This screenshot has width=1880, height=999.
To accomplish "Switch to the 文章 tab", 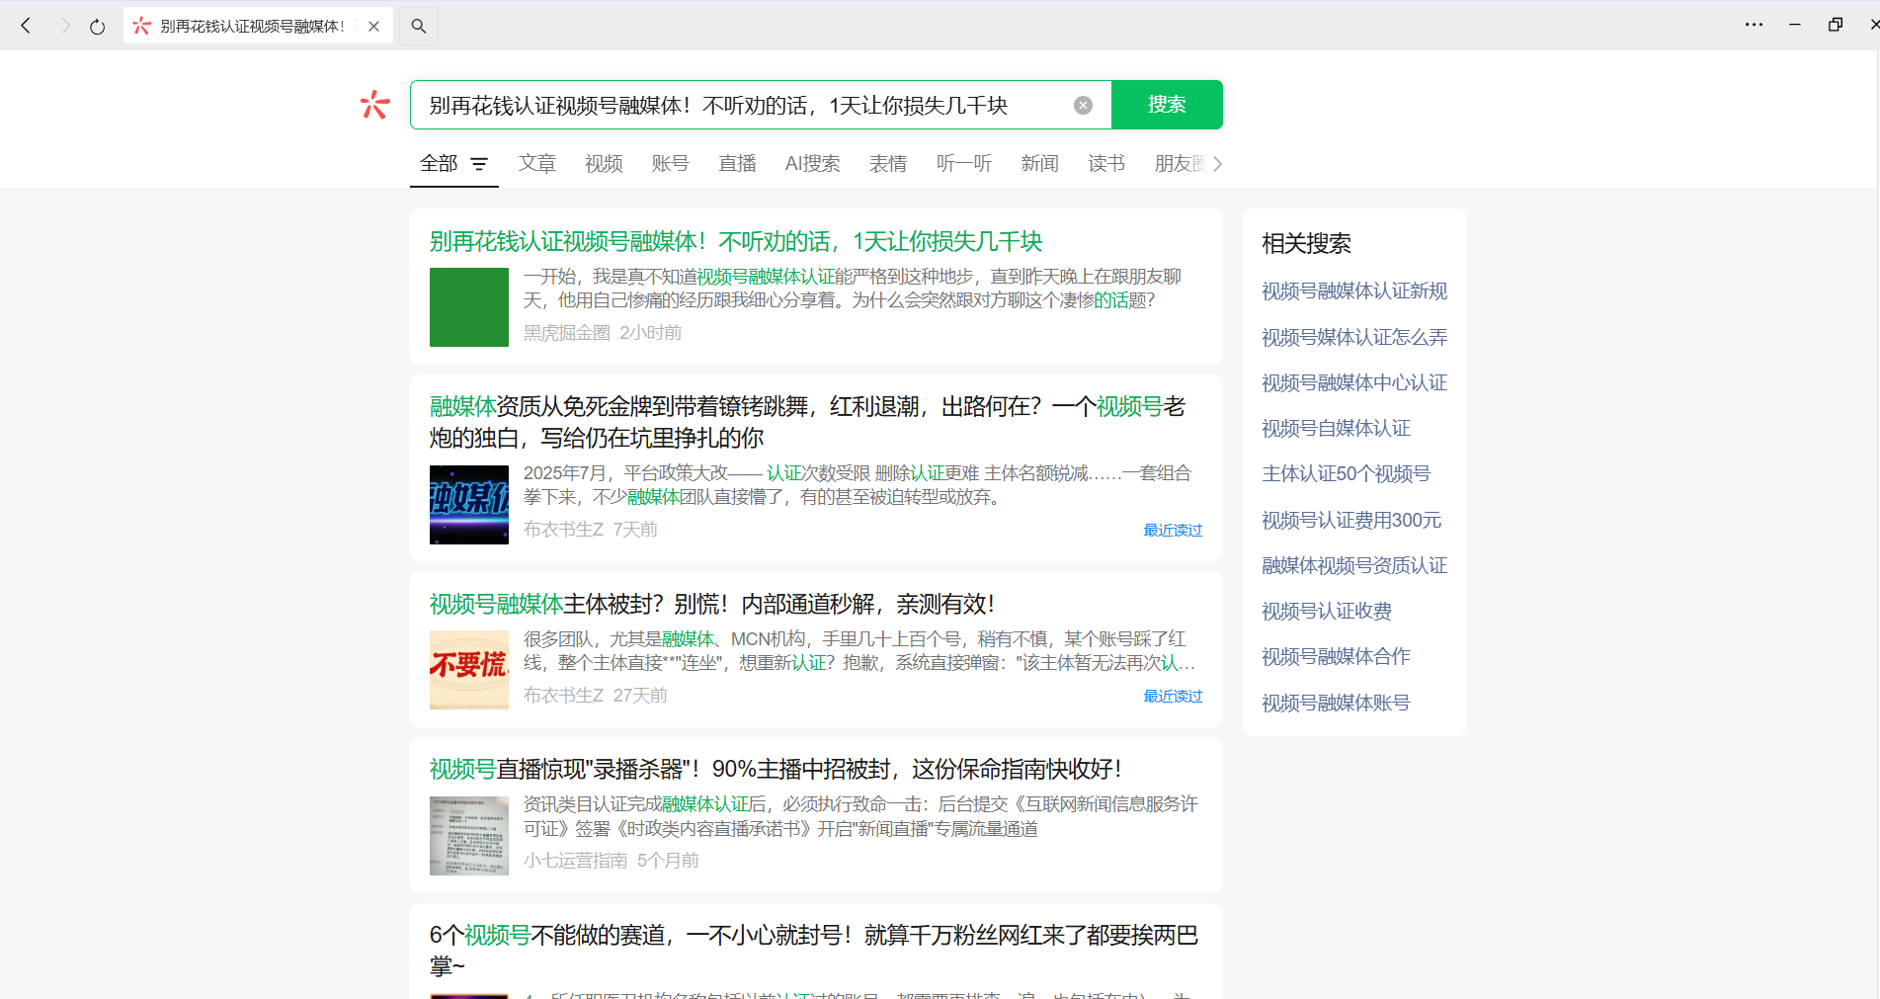I will (x=537, y=164).
